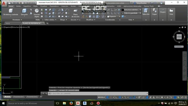Image resolution: width=188 pixels, height=106 pixels.
Task: Click the Suavizar objeto mesh tool
Action: pyautogui.click(x=37, y=13)
